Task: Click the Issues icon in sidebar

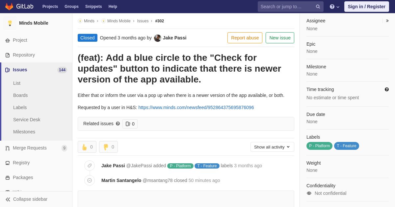Action: pos(8,70)
